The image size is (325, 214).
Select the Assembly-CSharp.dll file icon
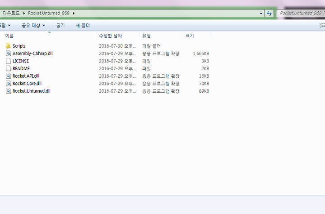8,53
